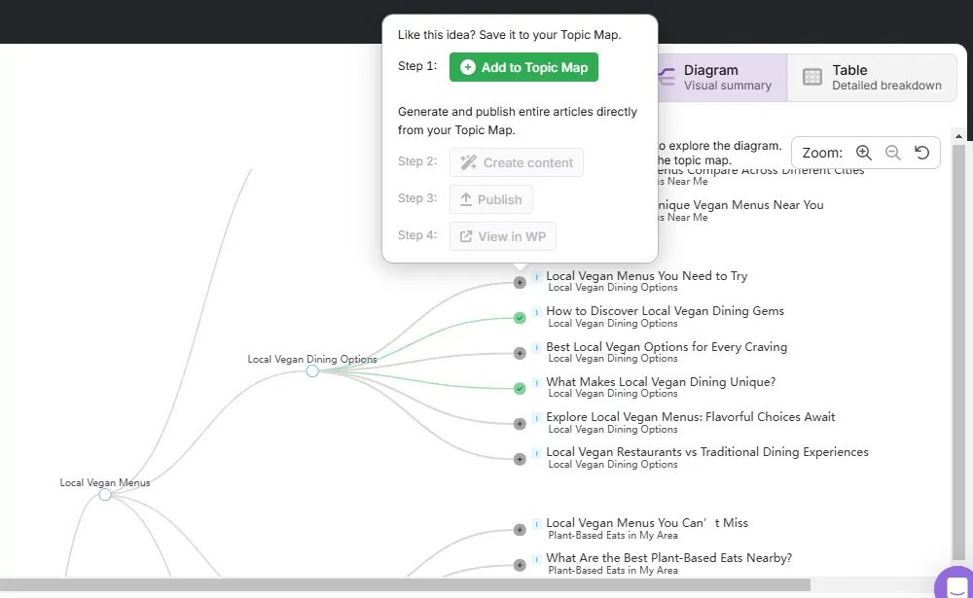Click the Add to Topic Map button
This screenshot has height=598, width=973.
point(523,67)
